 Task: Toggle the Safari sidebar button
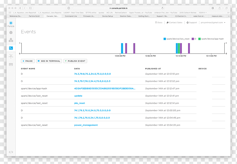[x=30, y=8]
